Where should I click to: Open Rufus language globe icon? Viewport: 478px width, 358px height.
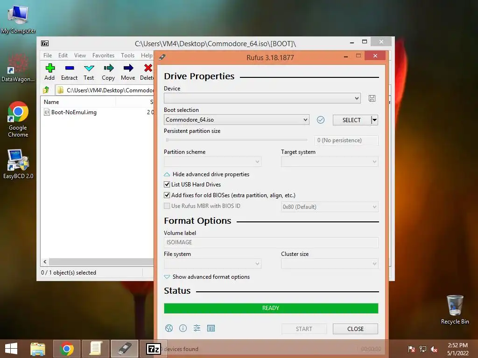click(169, 328)
